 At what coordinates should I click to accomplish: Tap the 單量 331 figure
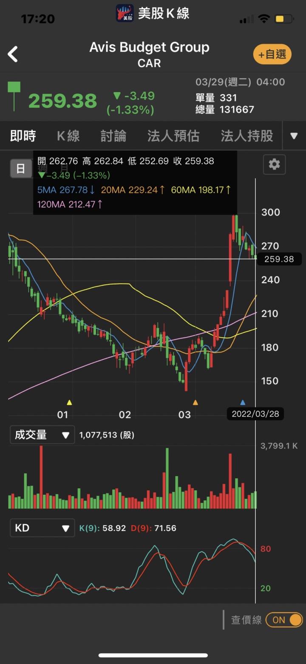tap(216, 98)
